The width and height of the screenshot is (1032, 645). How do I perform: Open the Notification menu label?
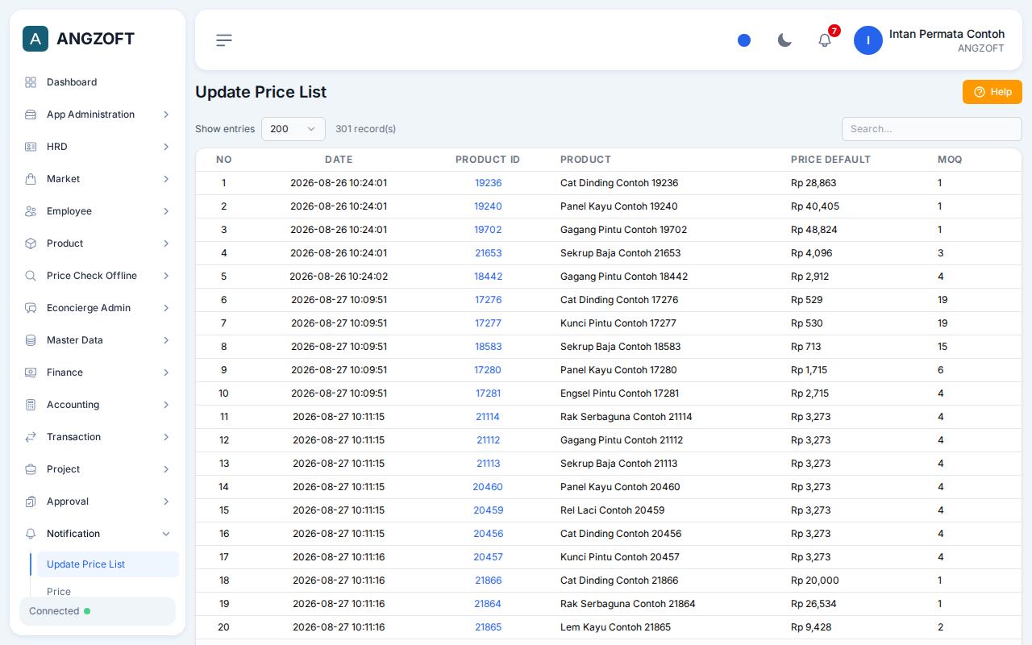[73, 534]
